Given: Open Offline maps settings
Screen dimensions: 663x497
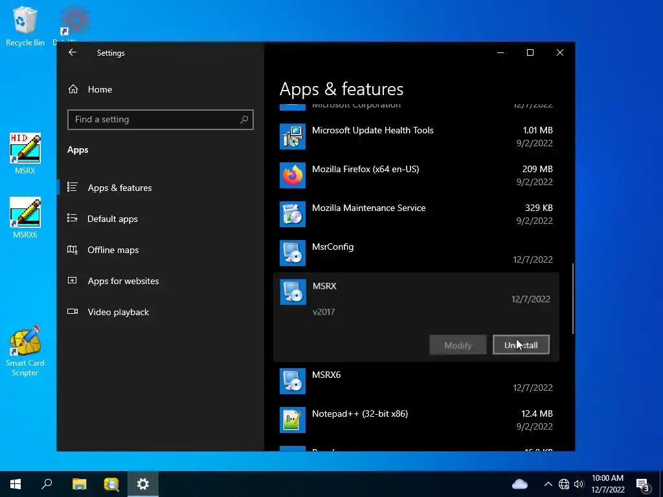Looking at the screenshot, I should pos(161,250).
